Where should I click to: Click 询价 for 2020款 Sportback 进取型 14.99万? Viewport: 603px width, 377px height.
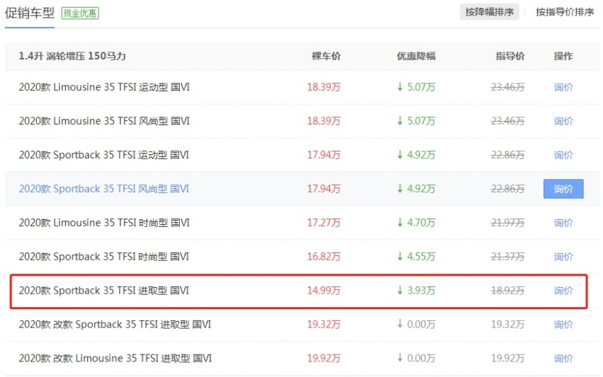(563, 291)
